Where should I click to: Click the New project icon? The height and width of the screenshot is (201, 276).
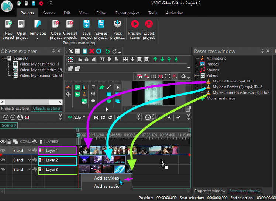pyautogui.click(x=8, y=24)
